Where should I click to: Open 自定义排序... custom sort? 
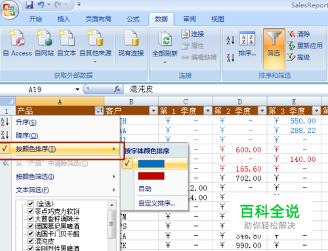[157, 203]
